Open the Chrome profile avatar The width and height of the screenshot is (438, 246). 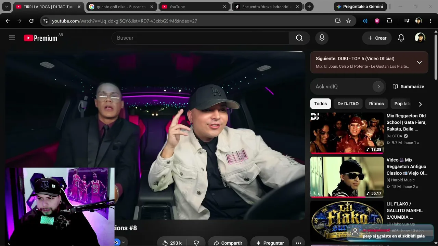click(418, 21)
